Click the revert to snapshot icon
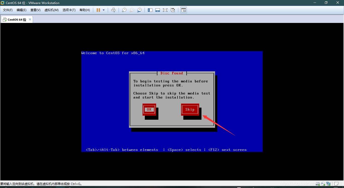The width and height of the screenshot is (344, 188). click(132, 10)
